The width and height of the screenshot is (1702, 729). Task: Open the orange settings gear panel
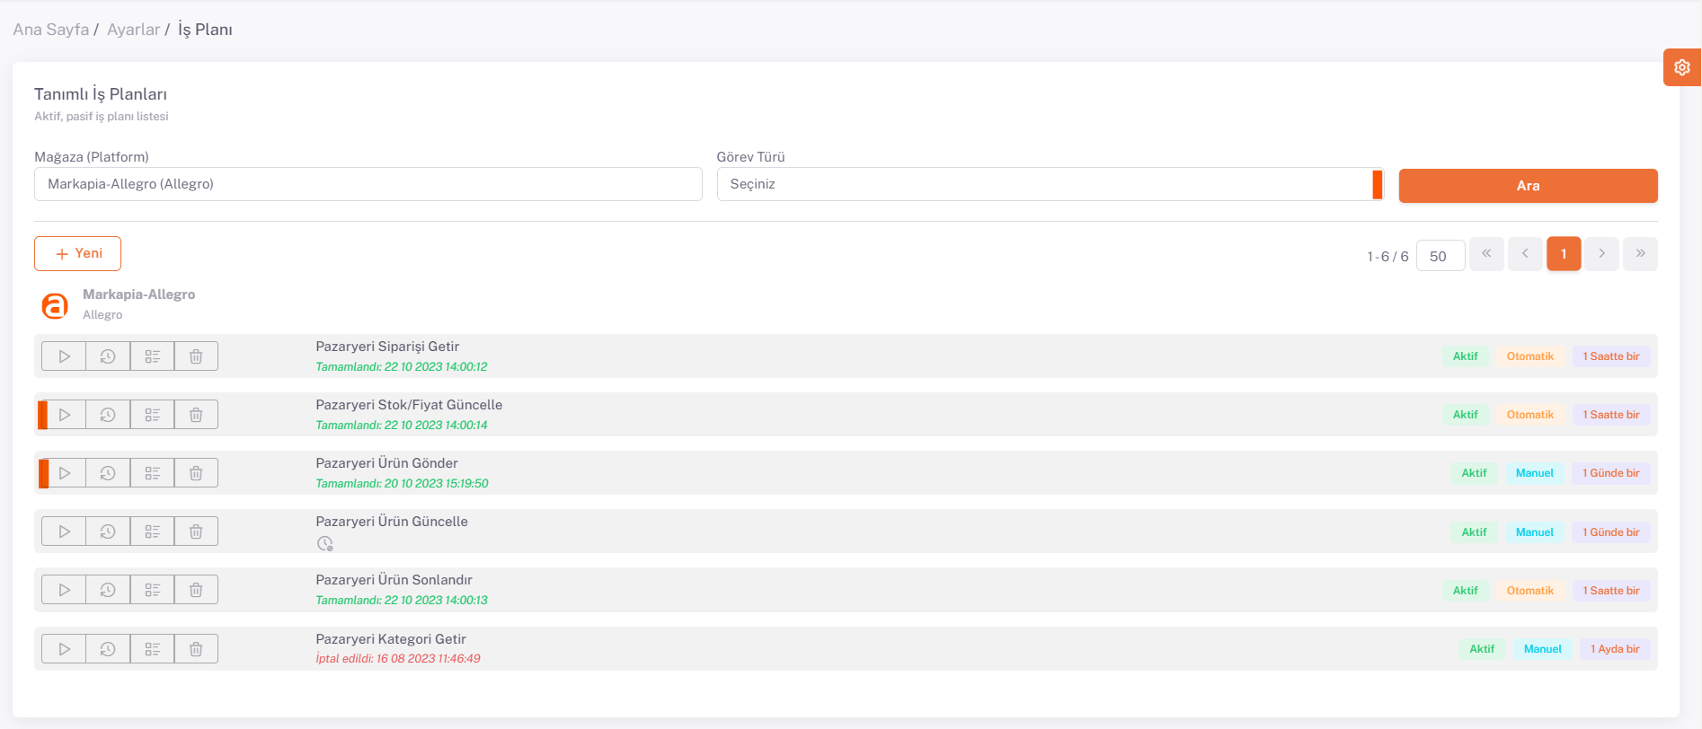point(1682,67)
